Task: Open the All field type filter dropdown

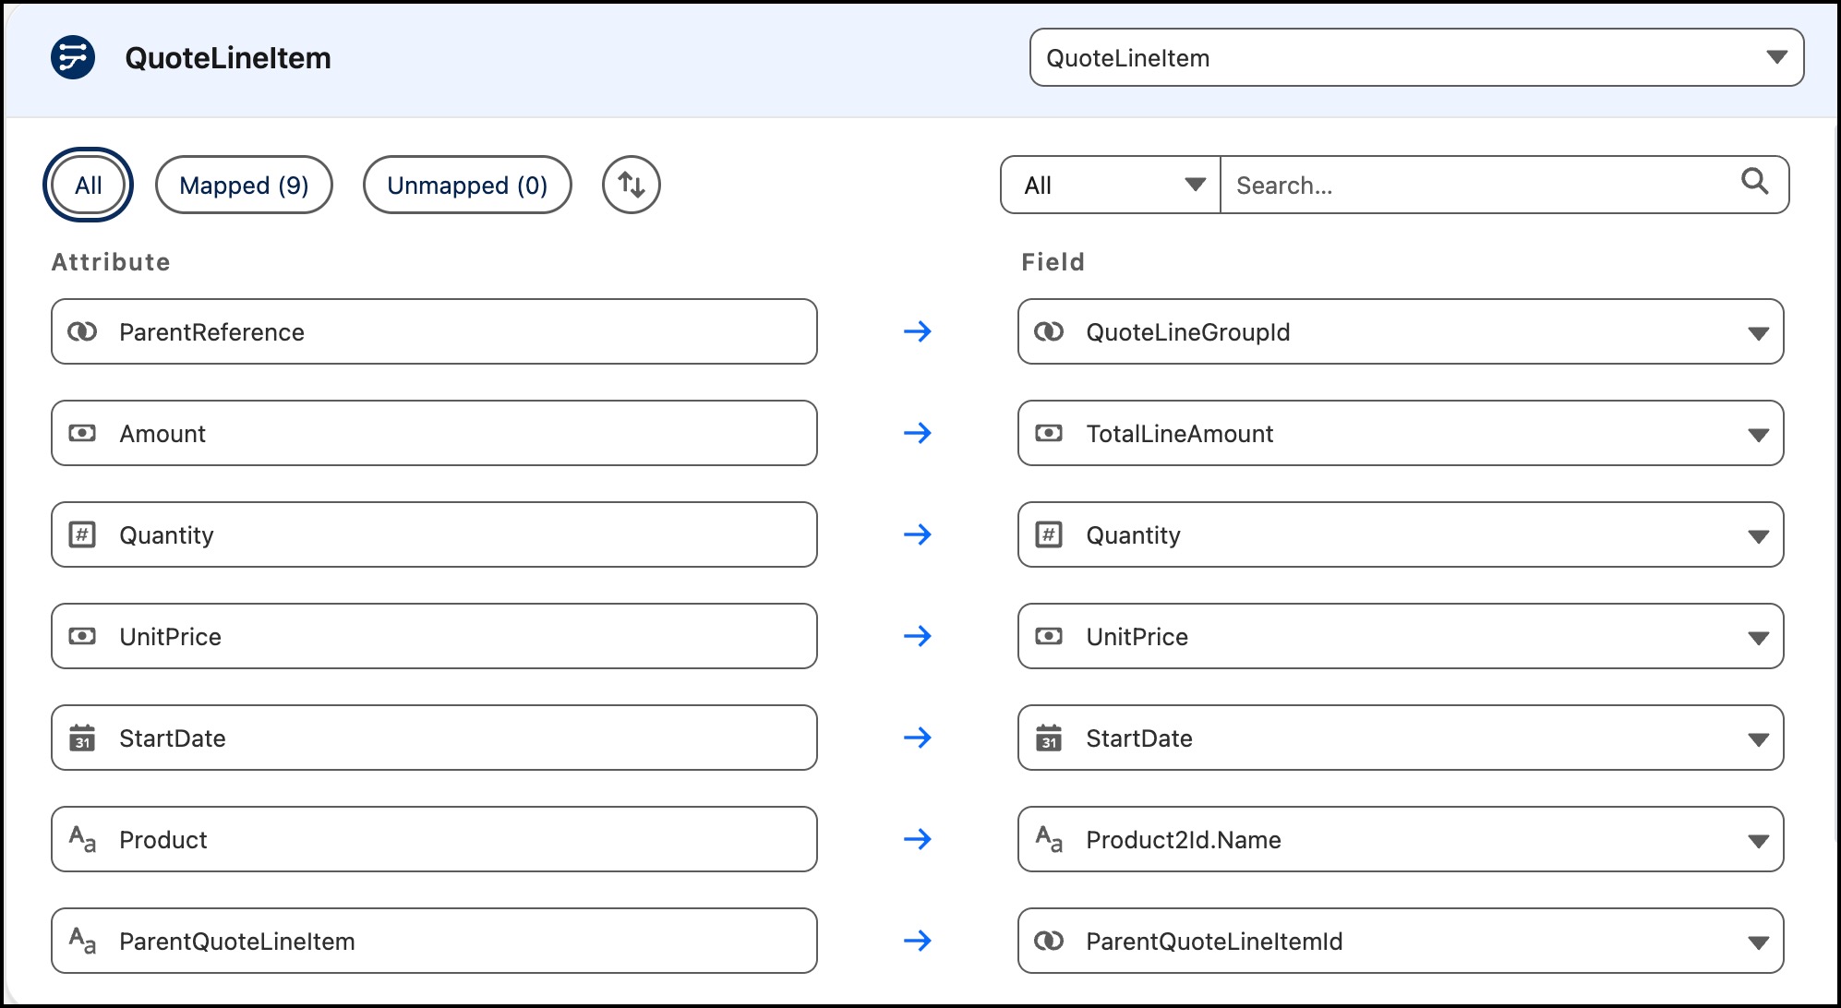Action: tap(1111, 185)
